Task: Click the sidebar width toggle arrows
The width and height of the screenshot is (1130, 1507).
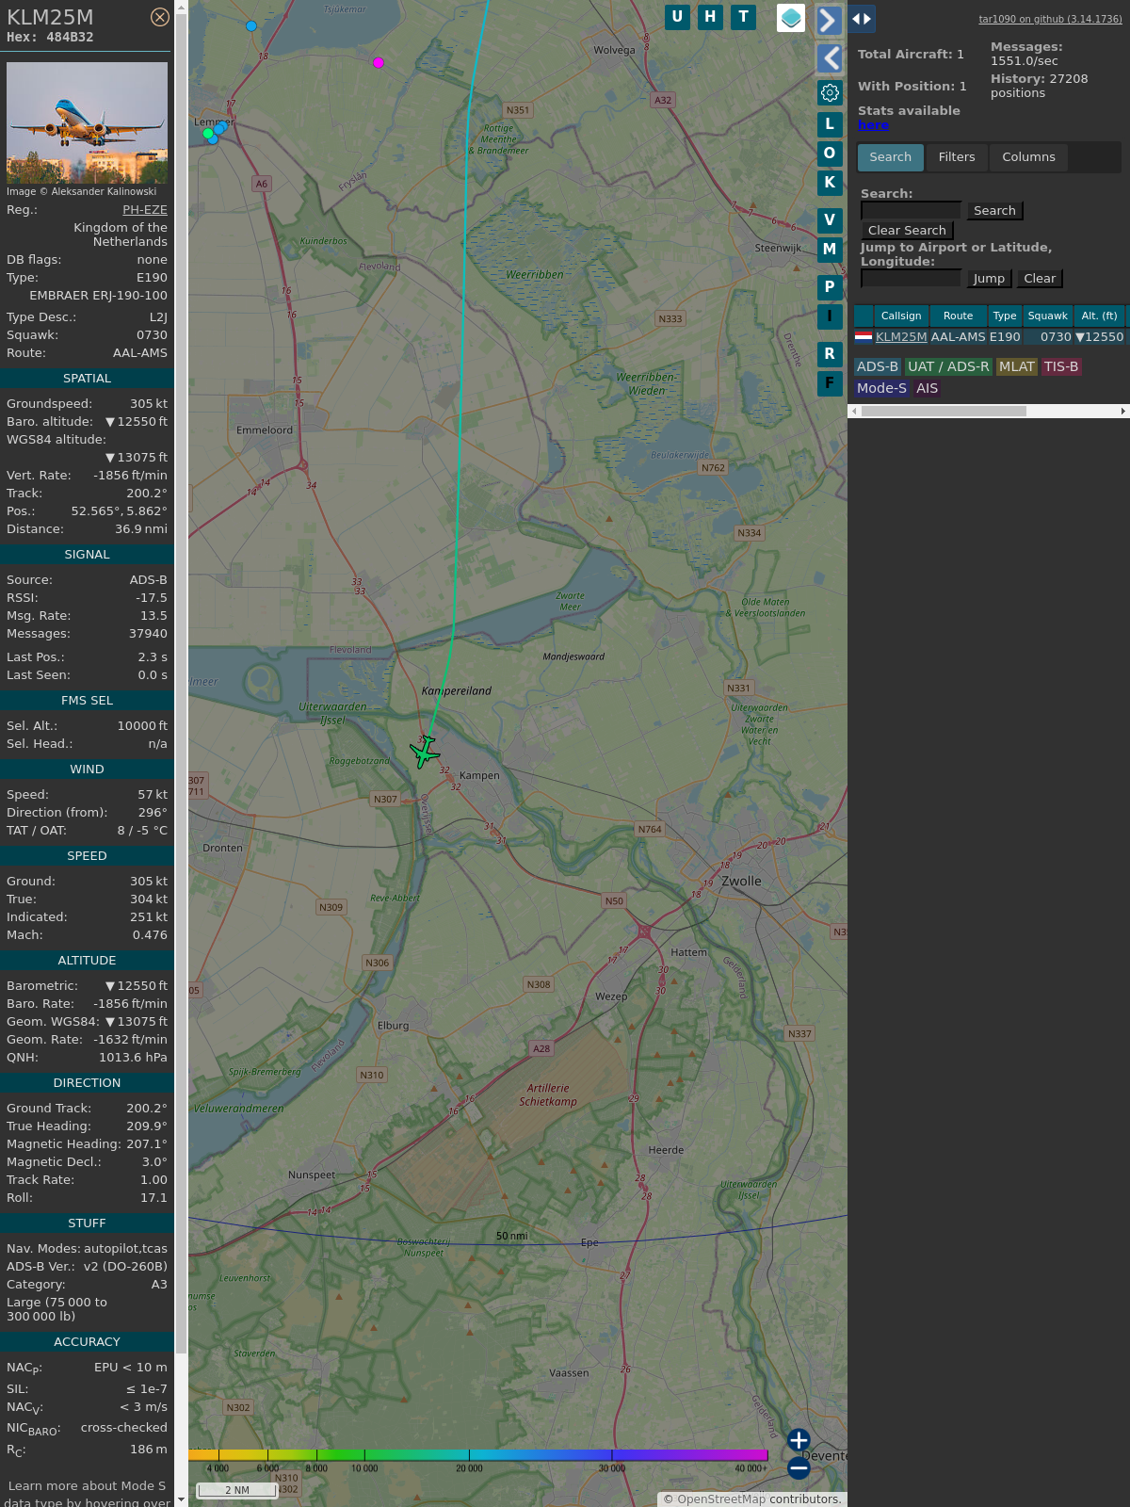Action: point(862,18)
